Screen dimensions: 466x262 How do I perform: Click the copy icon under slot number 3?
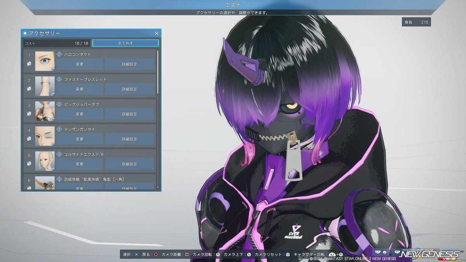click(29, 114)
